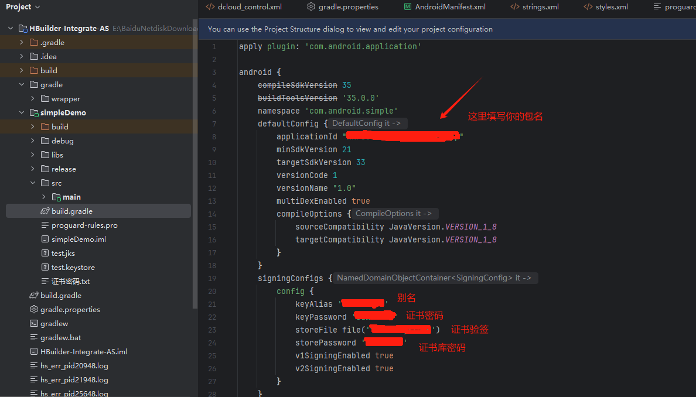Click the main source folder icon
The height and width of the screenshot is (397, 696).
click(56, 197)
